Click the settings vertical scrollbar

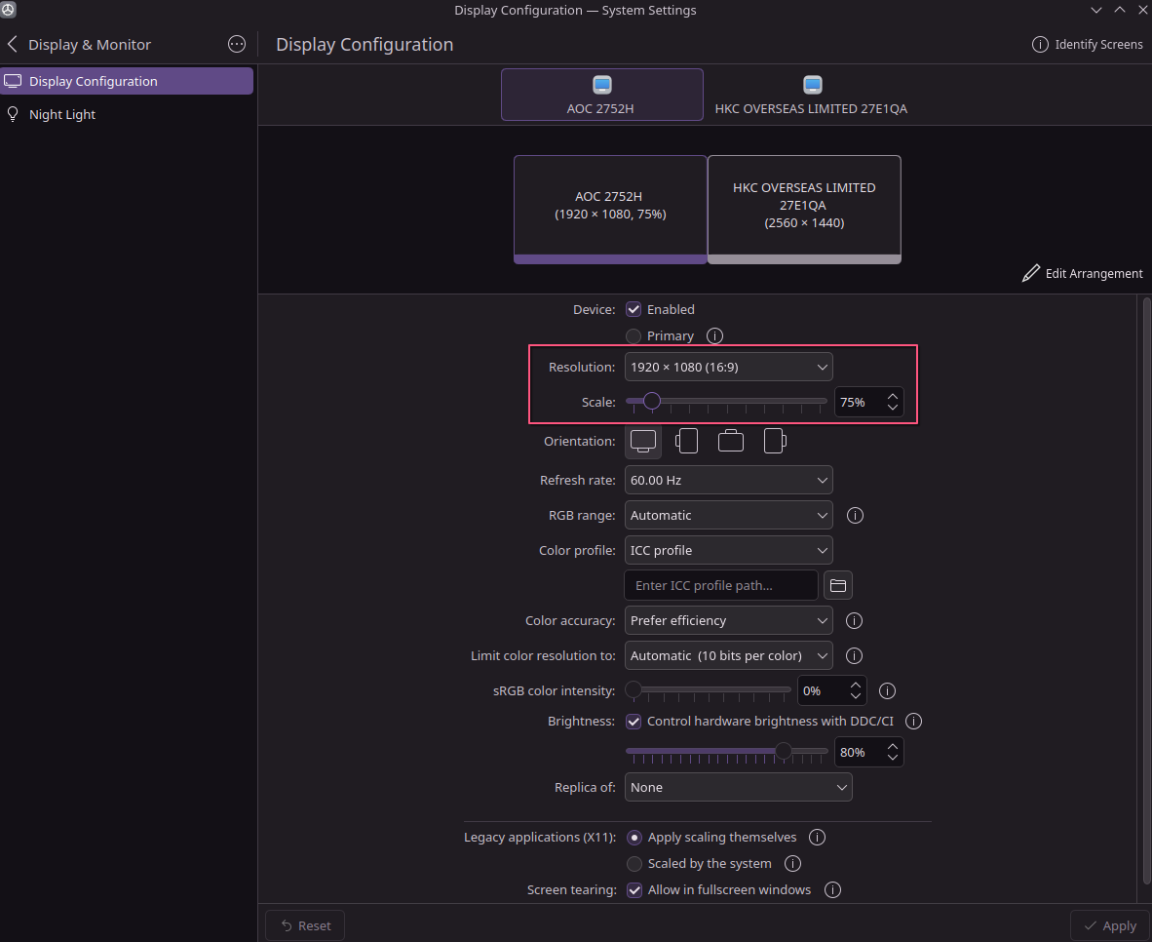[1146, 591]
